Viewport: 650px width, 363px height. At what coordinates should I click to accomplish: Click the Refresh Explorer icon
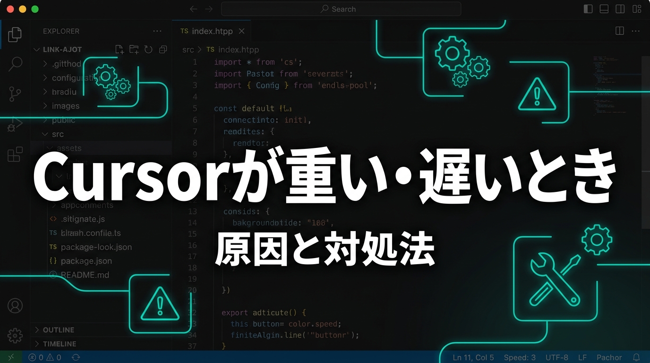pyautogui.click(x=148, y=50)
